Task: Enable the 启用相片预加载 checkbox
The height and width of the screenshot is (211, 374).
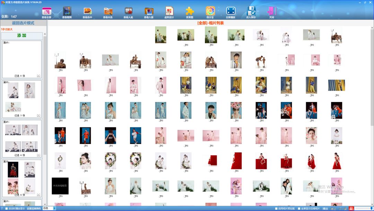Action: (276, 209)
